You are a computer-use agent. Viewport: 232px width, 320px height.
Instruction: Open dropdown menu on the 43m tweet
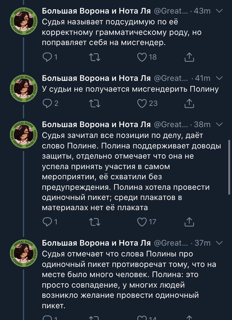219,11
